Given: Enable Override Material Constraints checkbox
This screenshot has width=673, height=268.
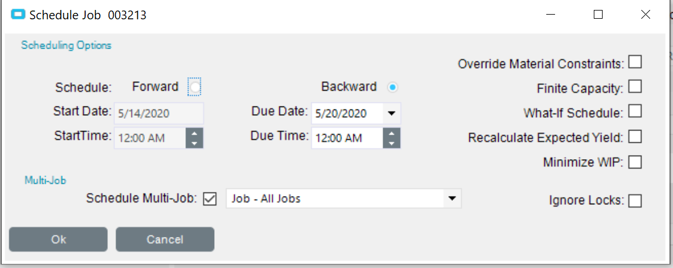Looking at the screenshot, I should coord(635,61).
